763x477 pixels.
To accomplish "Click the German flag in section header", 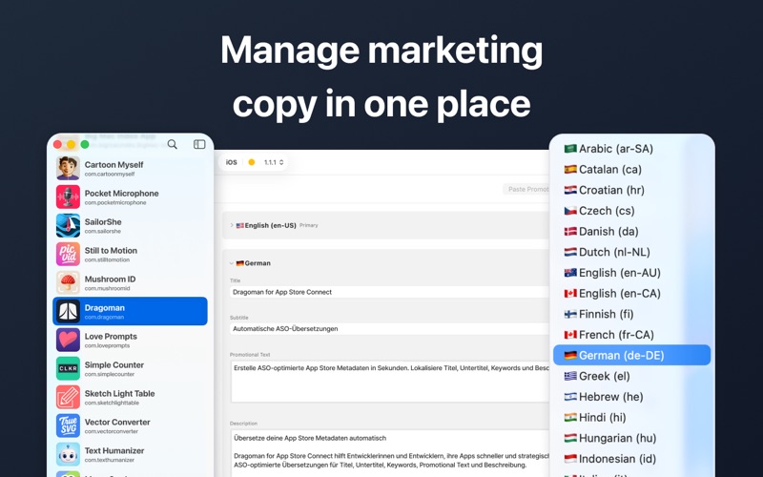I will [x=240, y=263].
